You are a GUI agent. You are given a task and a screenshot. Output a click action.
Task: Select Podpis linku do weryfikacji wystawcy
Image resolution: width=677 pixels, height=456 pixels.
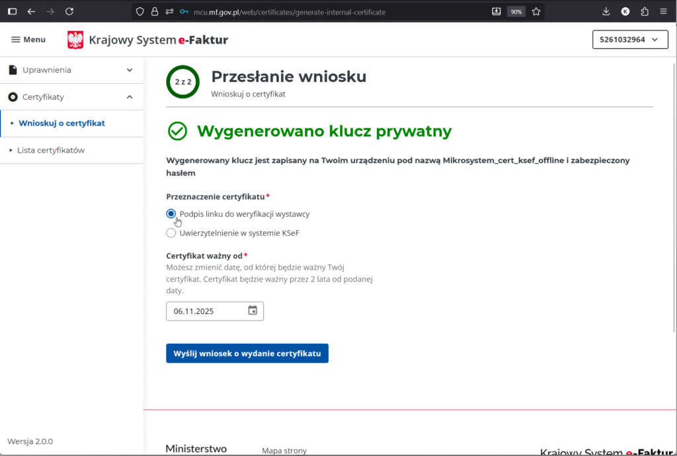pos(171,214)
